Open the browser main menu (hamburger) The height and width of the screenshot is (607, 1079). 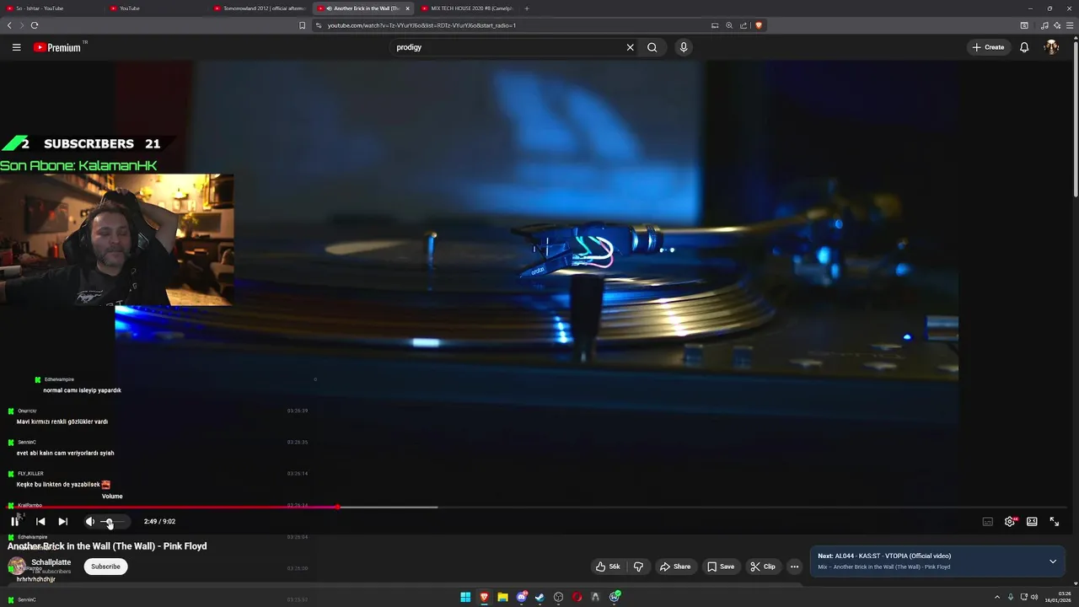(x=1070, y=25)
